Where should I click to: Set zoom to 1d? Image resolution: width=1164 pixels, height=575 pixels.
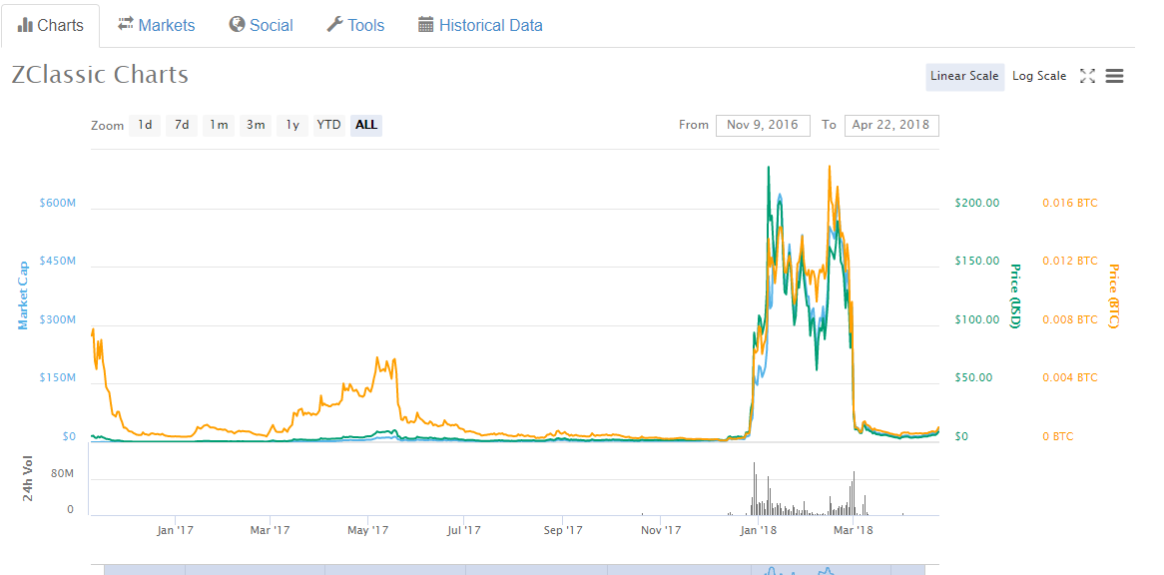pos(145,126)
